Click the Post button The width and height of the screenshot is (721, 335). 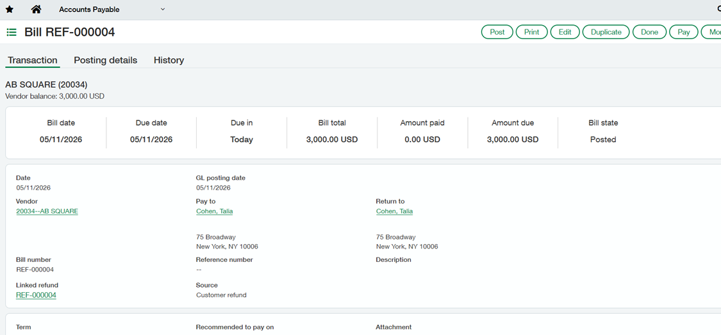497,32
